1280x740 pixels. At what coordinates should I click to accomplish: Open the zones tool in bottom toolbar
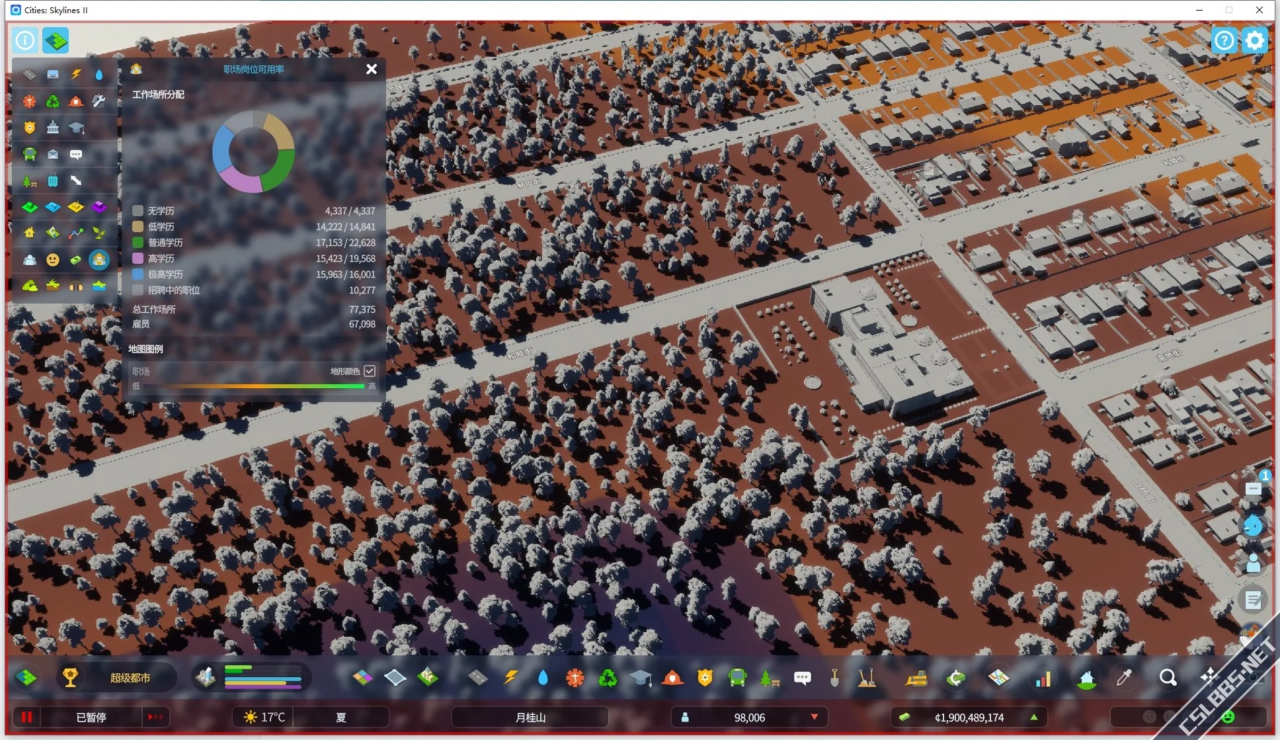(x=363, y=678)
